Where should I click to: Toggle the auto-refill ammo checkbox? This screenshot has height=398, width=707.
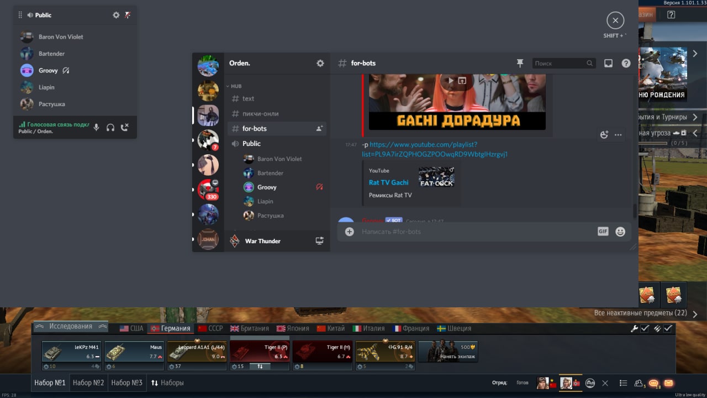point(668,328)
